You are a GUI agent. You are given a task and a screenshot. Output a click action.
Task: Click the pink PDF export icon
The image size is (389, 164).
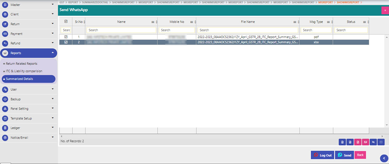click(358, 142)
